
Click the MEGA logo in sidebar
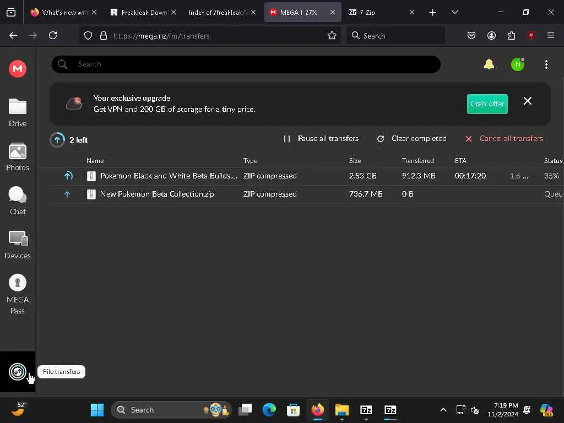17,68
